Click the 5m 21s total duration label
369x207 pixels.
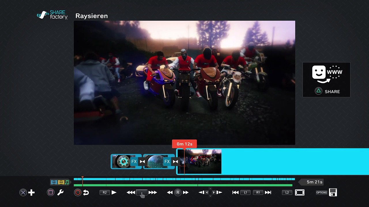tap(315, 182)
